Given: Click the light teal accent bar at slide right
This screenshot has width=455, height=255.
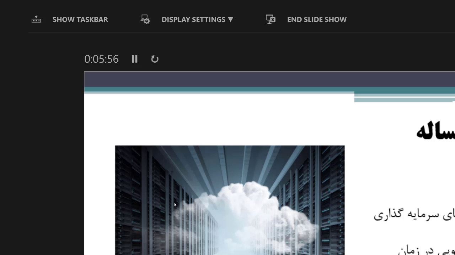Looking at the screenshot, I should click(x=403, y=100).
